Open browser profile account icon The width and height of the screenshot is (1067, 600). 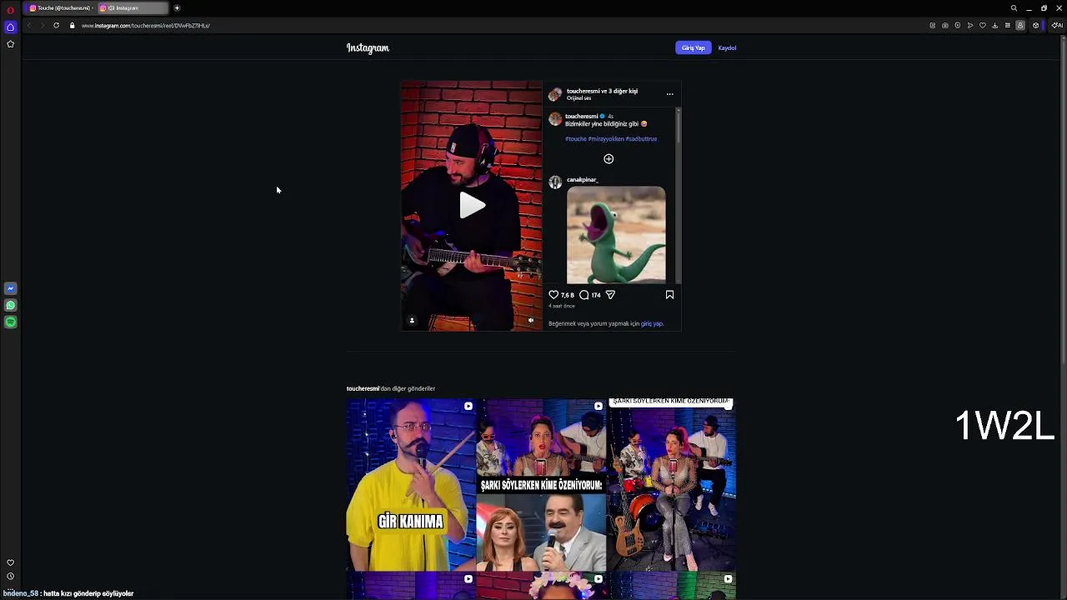1019,26
